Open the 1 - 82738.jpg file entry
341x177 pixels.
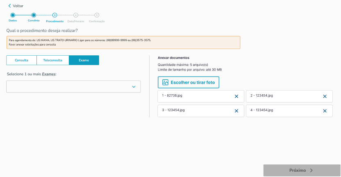pos(193,96)
